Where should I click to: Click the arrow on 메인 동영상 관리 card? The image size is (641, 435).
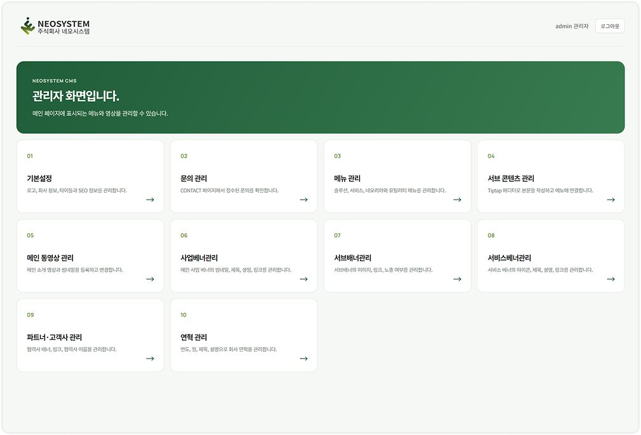[x=150, y=279]
